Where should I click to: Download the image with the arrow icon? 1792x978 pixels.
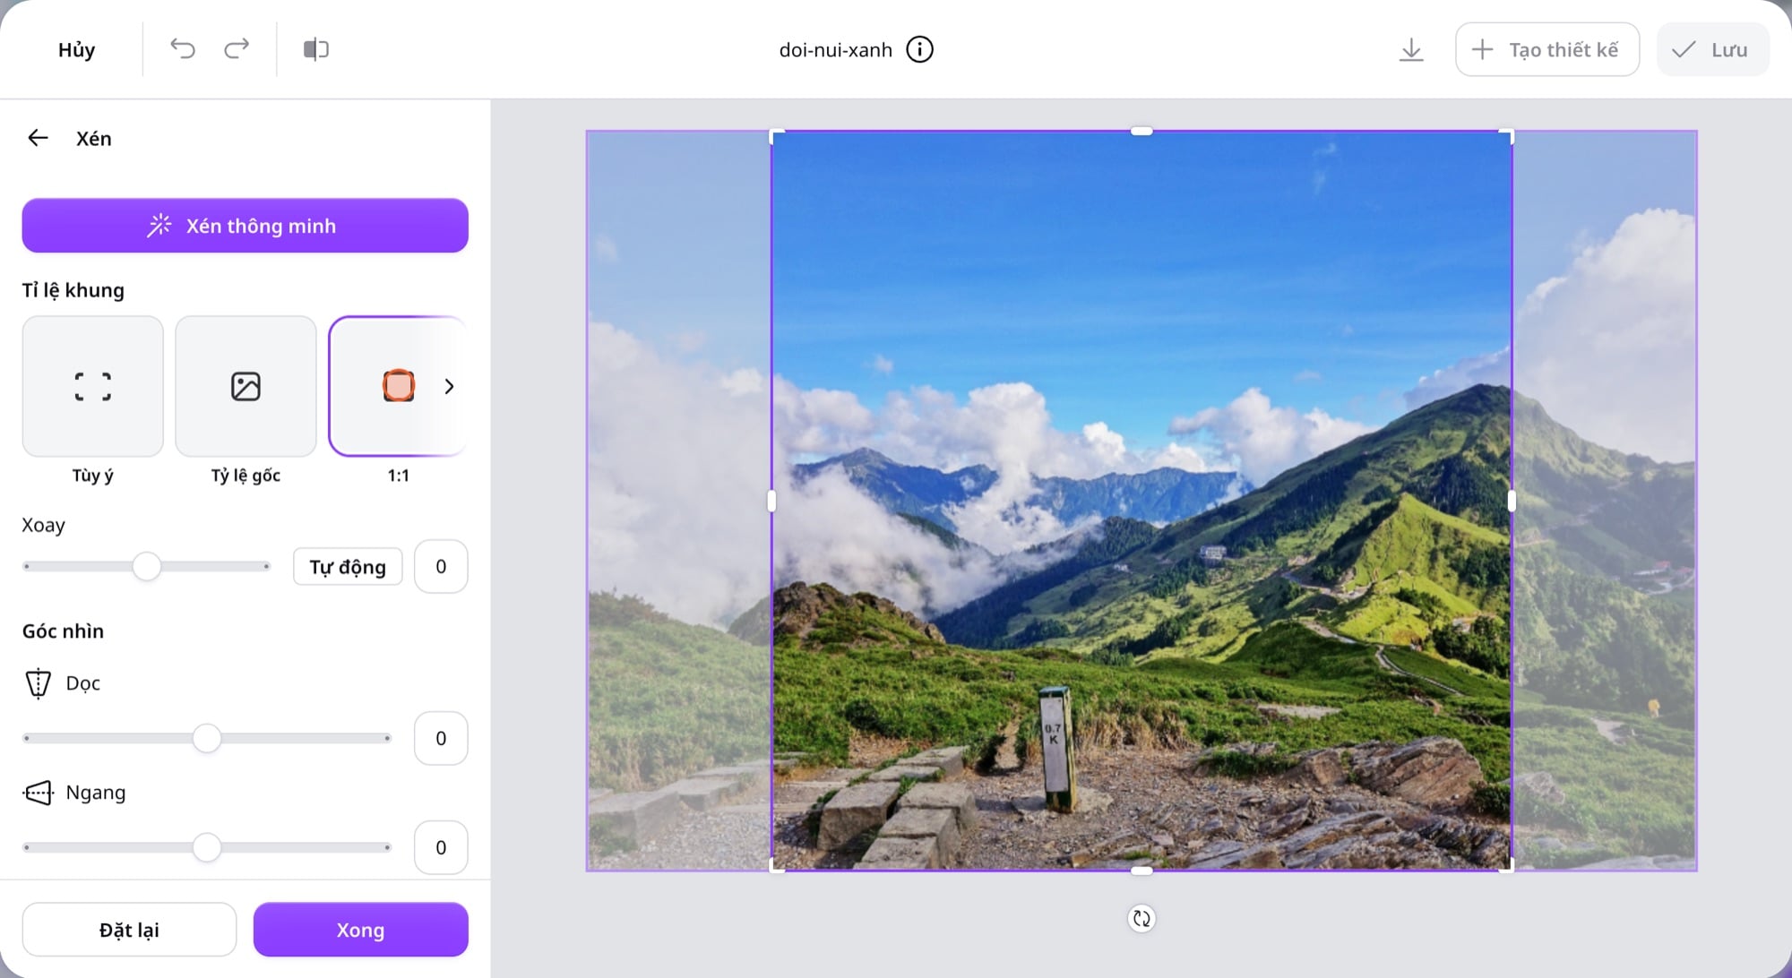[1411, 49]
